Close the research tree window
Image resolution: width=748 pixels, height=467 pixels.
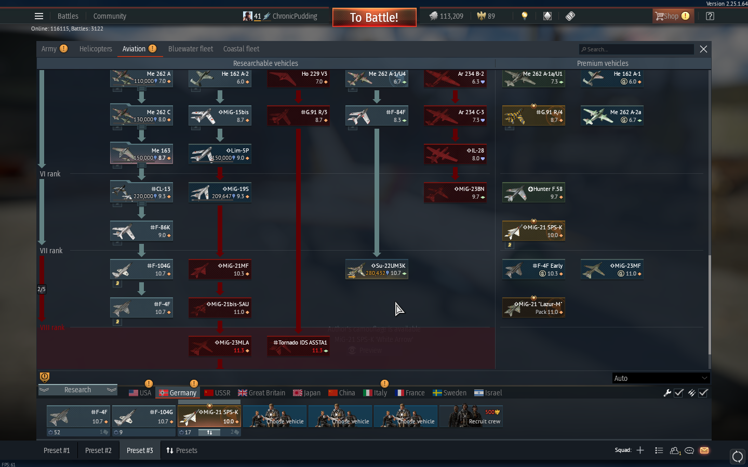(x=703, y=49)
